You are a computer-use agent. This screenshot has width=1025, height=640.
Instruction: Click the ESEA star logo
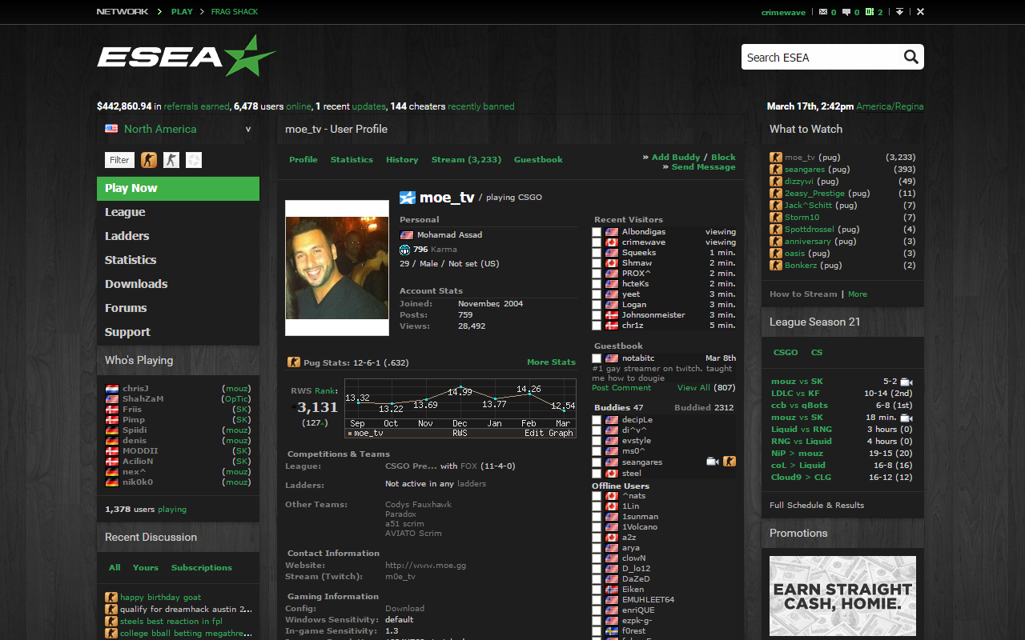click(x=186, y=56)
